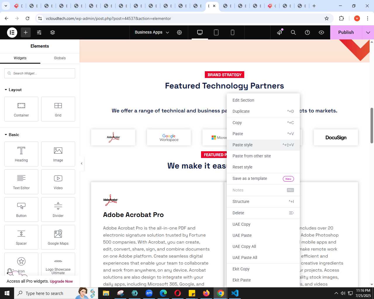The height and width of the screenshot is (299, 374).
Task: Switch to desktop device view
Action: [x=200, y=32]
